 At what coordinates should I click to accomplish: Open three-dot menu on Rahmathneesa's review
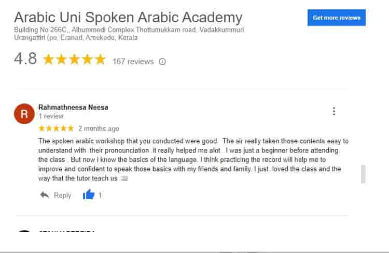tap(334, 111)
